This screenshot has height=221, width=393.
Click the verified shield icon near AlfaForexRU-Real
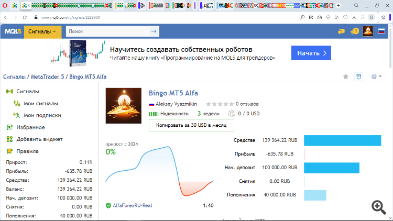click(x=108, y=206)
